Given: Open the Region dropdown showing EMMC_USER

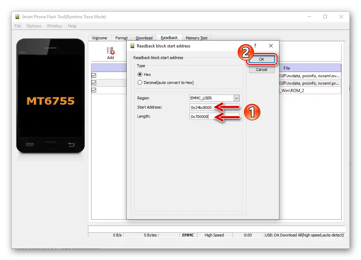Looking at the screenshot, I should tap(236, 98).
